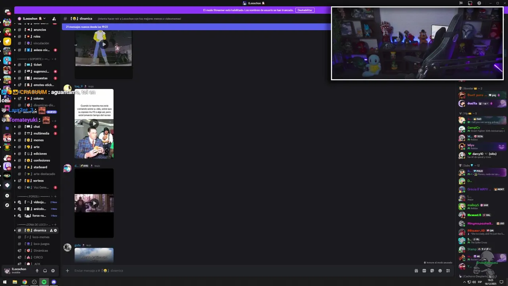Open user settings gear beside ILocochon
This screenshot has height=286, width=508.
[53, 271]
